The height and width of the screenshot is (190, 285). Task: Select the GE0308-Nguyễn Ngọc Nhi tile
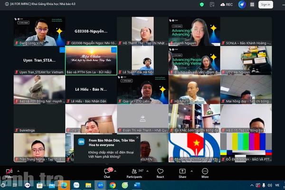pyautogui.click(x=91, y=31)
